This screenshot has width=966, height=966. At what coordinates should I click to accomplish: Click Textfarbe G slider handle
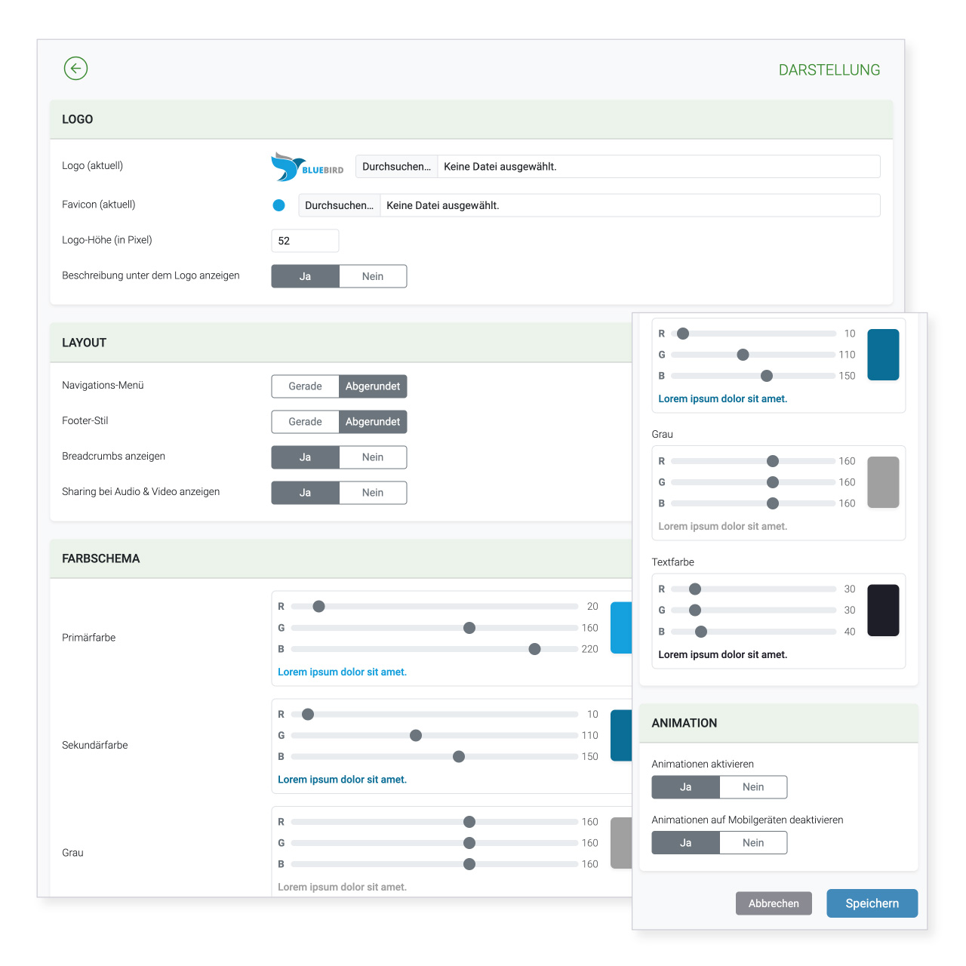click(x=695, y=610)
